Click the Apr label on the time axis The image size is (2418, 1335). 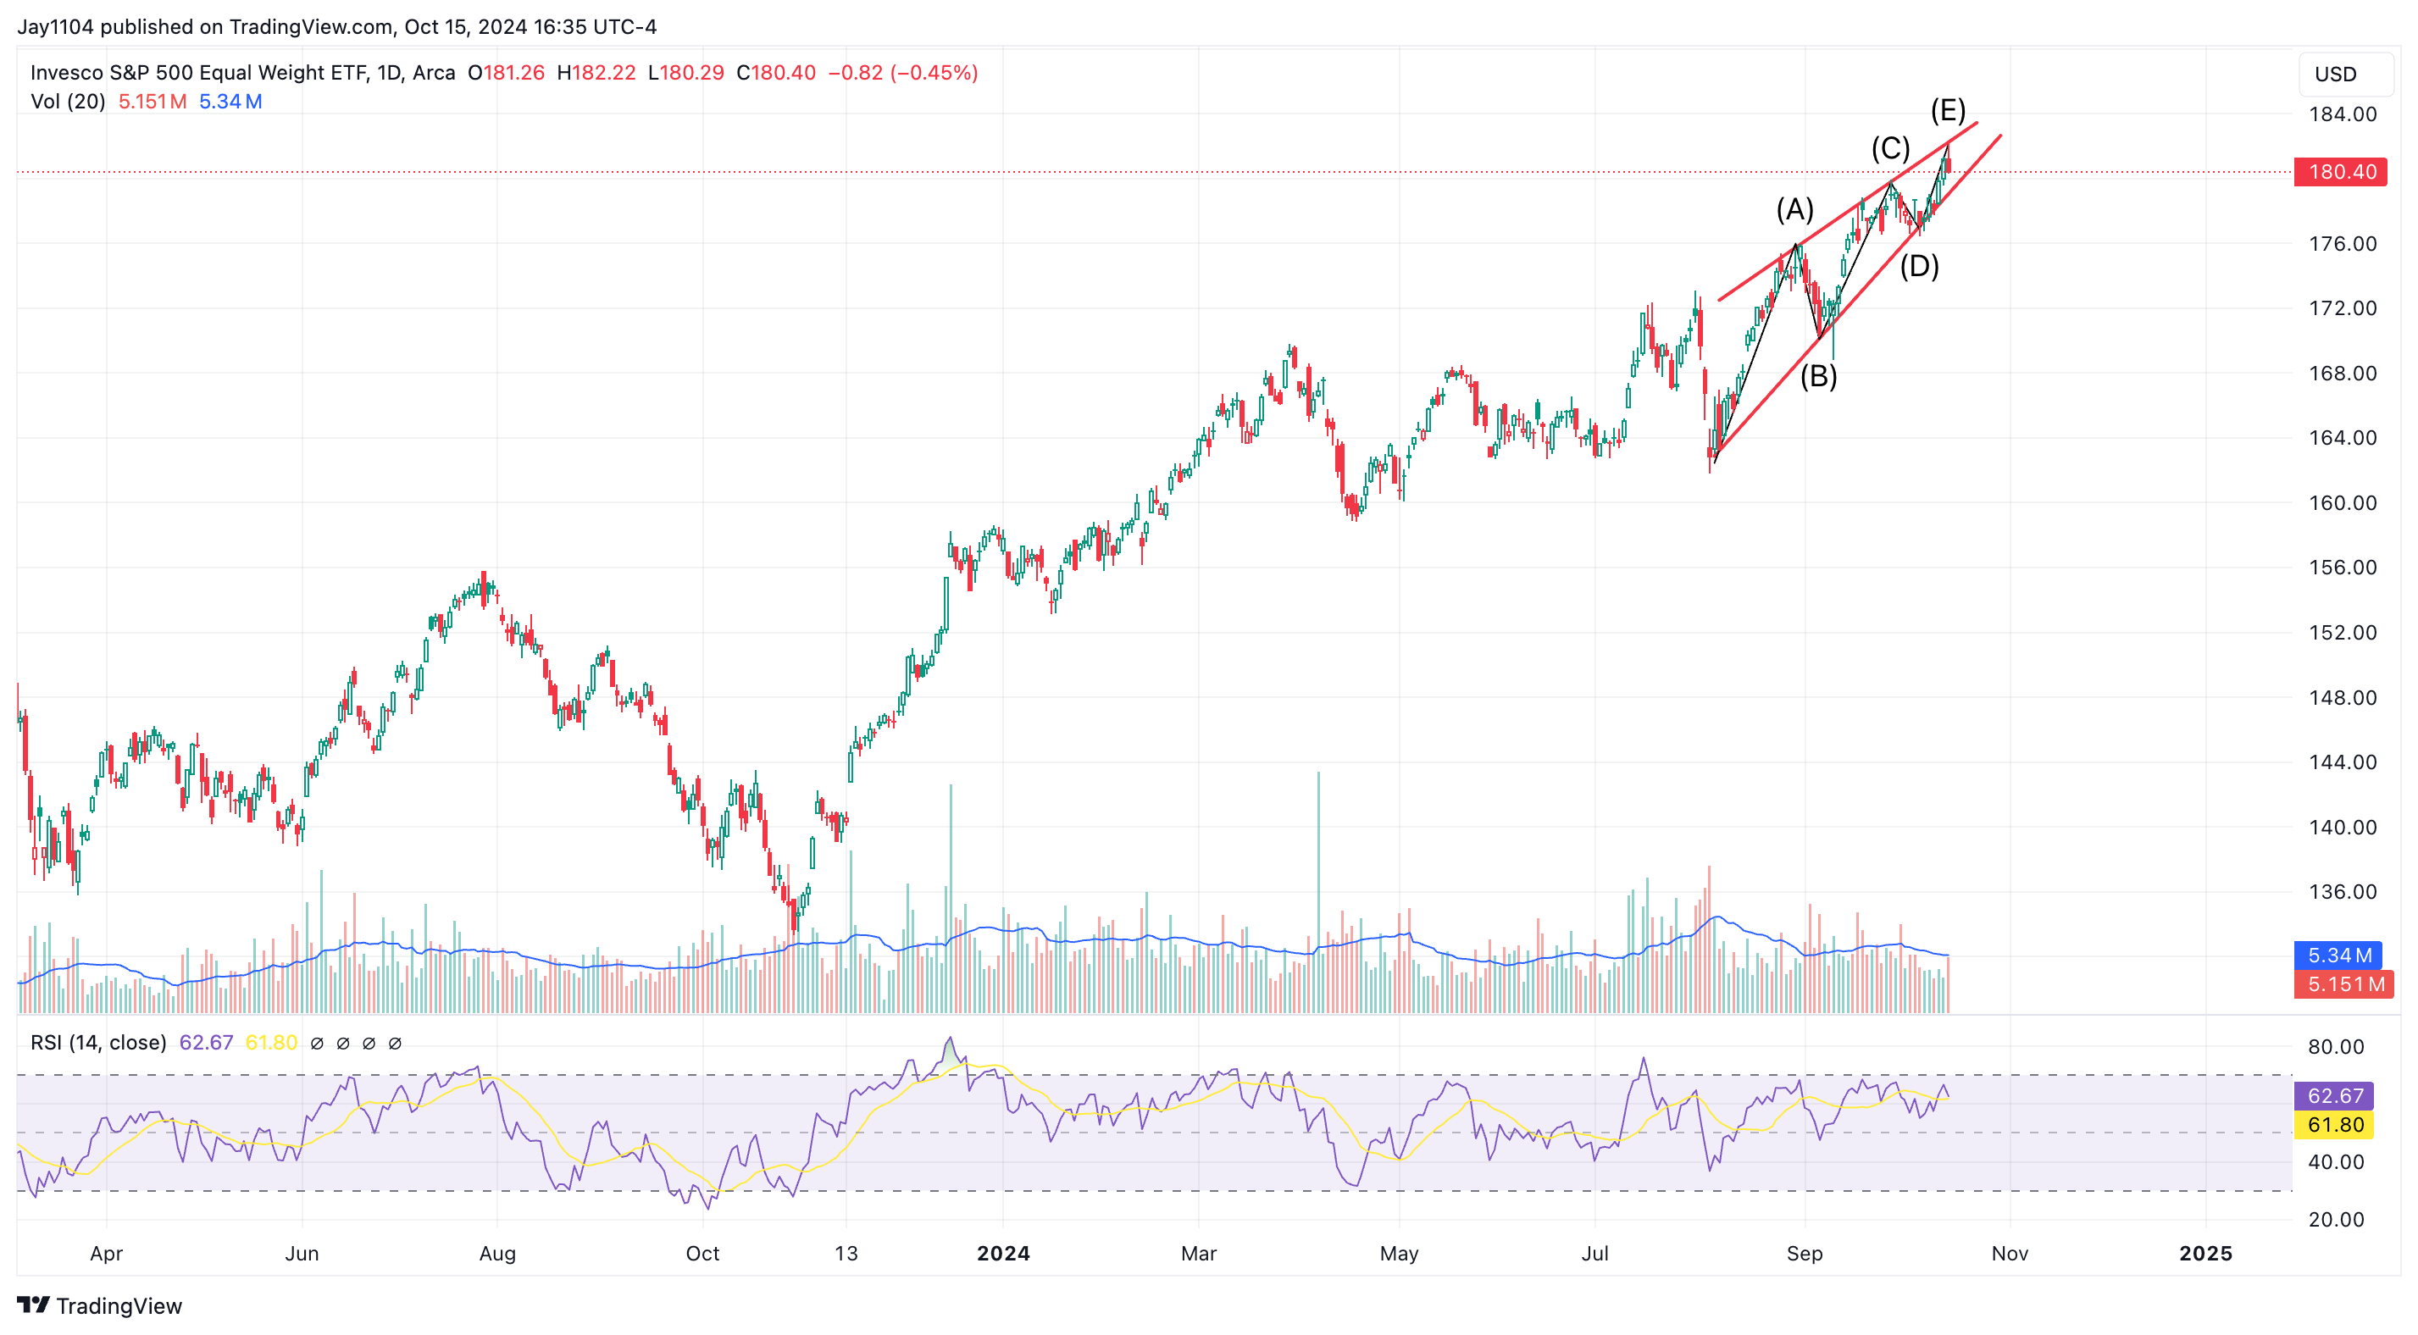tap(106, 1254)
